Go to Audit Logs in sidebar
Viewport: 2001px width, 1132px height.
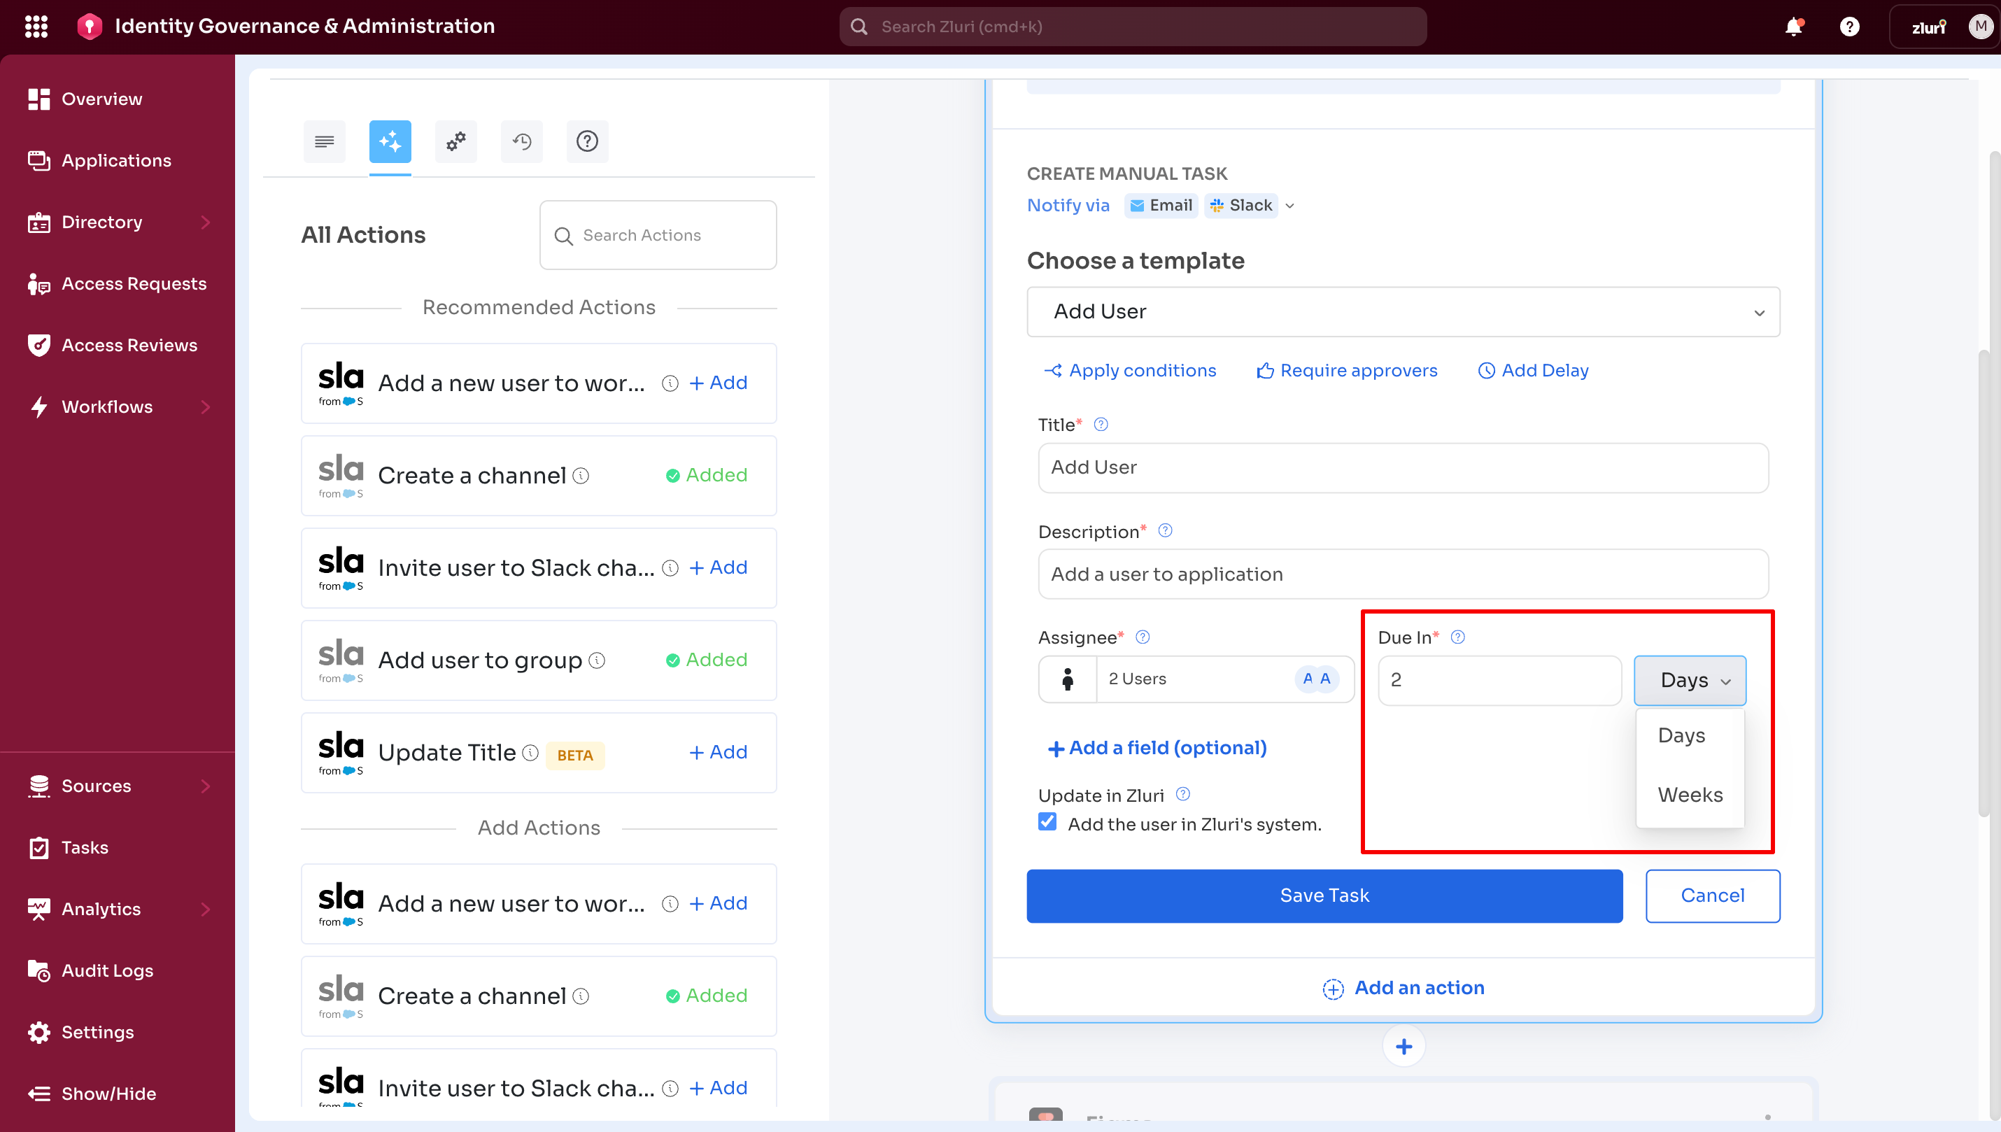pos(107,970)
